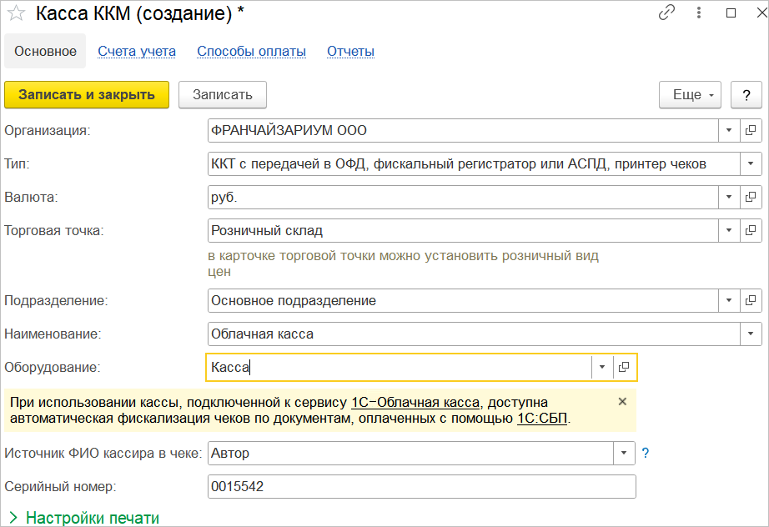
Task: Follow the 1С-Облачная касса link
Action: point(416,403)
